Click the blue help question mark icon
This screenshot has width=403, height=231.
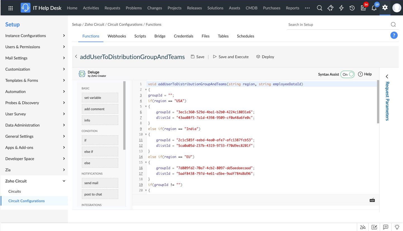tap(394, 35)
